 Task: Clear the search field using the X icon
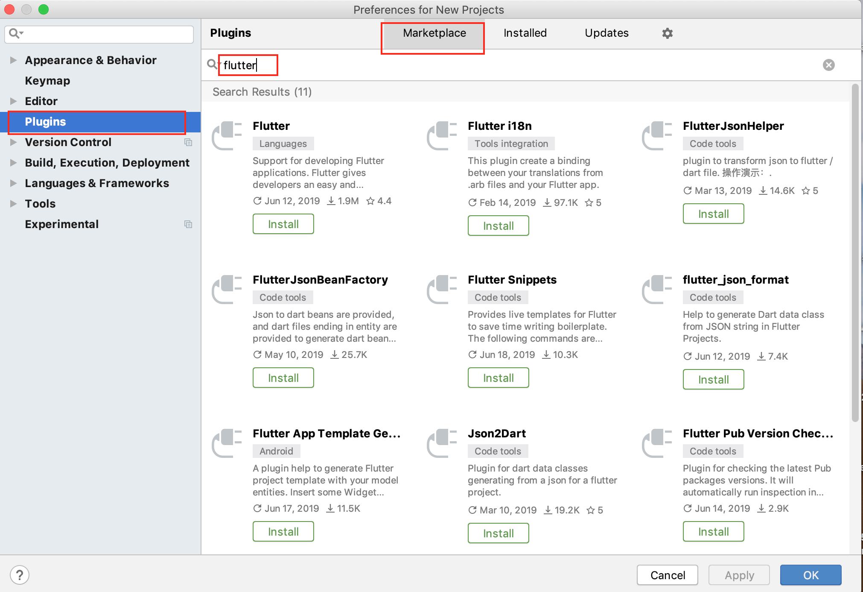click(x=828, y=64)
